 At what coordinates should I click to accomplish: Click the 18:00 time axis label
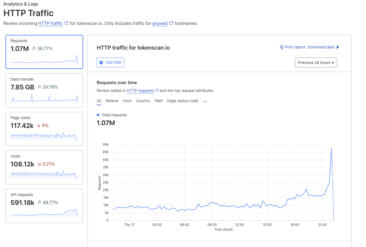(x=295, y=225)
